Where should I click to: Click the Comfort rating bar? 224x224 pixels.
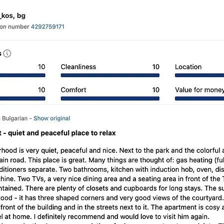point(110,99)
